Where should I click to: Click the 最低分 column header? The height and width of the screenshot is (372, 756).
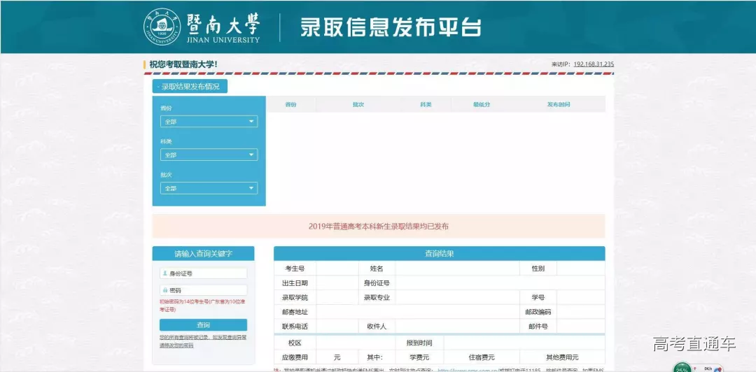pyautogui.click(x=481, y=104)
